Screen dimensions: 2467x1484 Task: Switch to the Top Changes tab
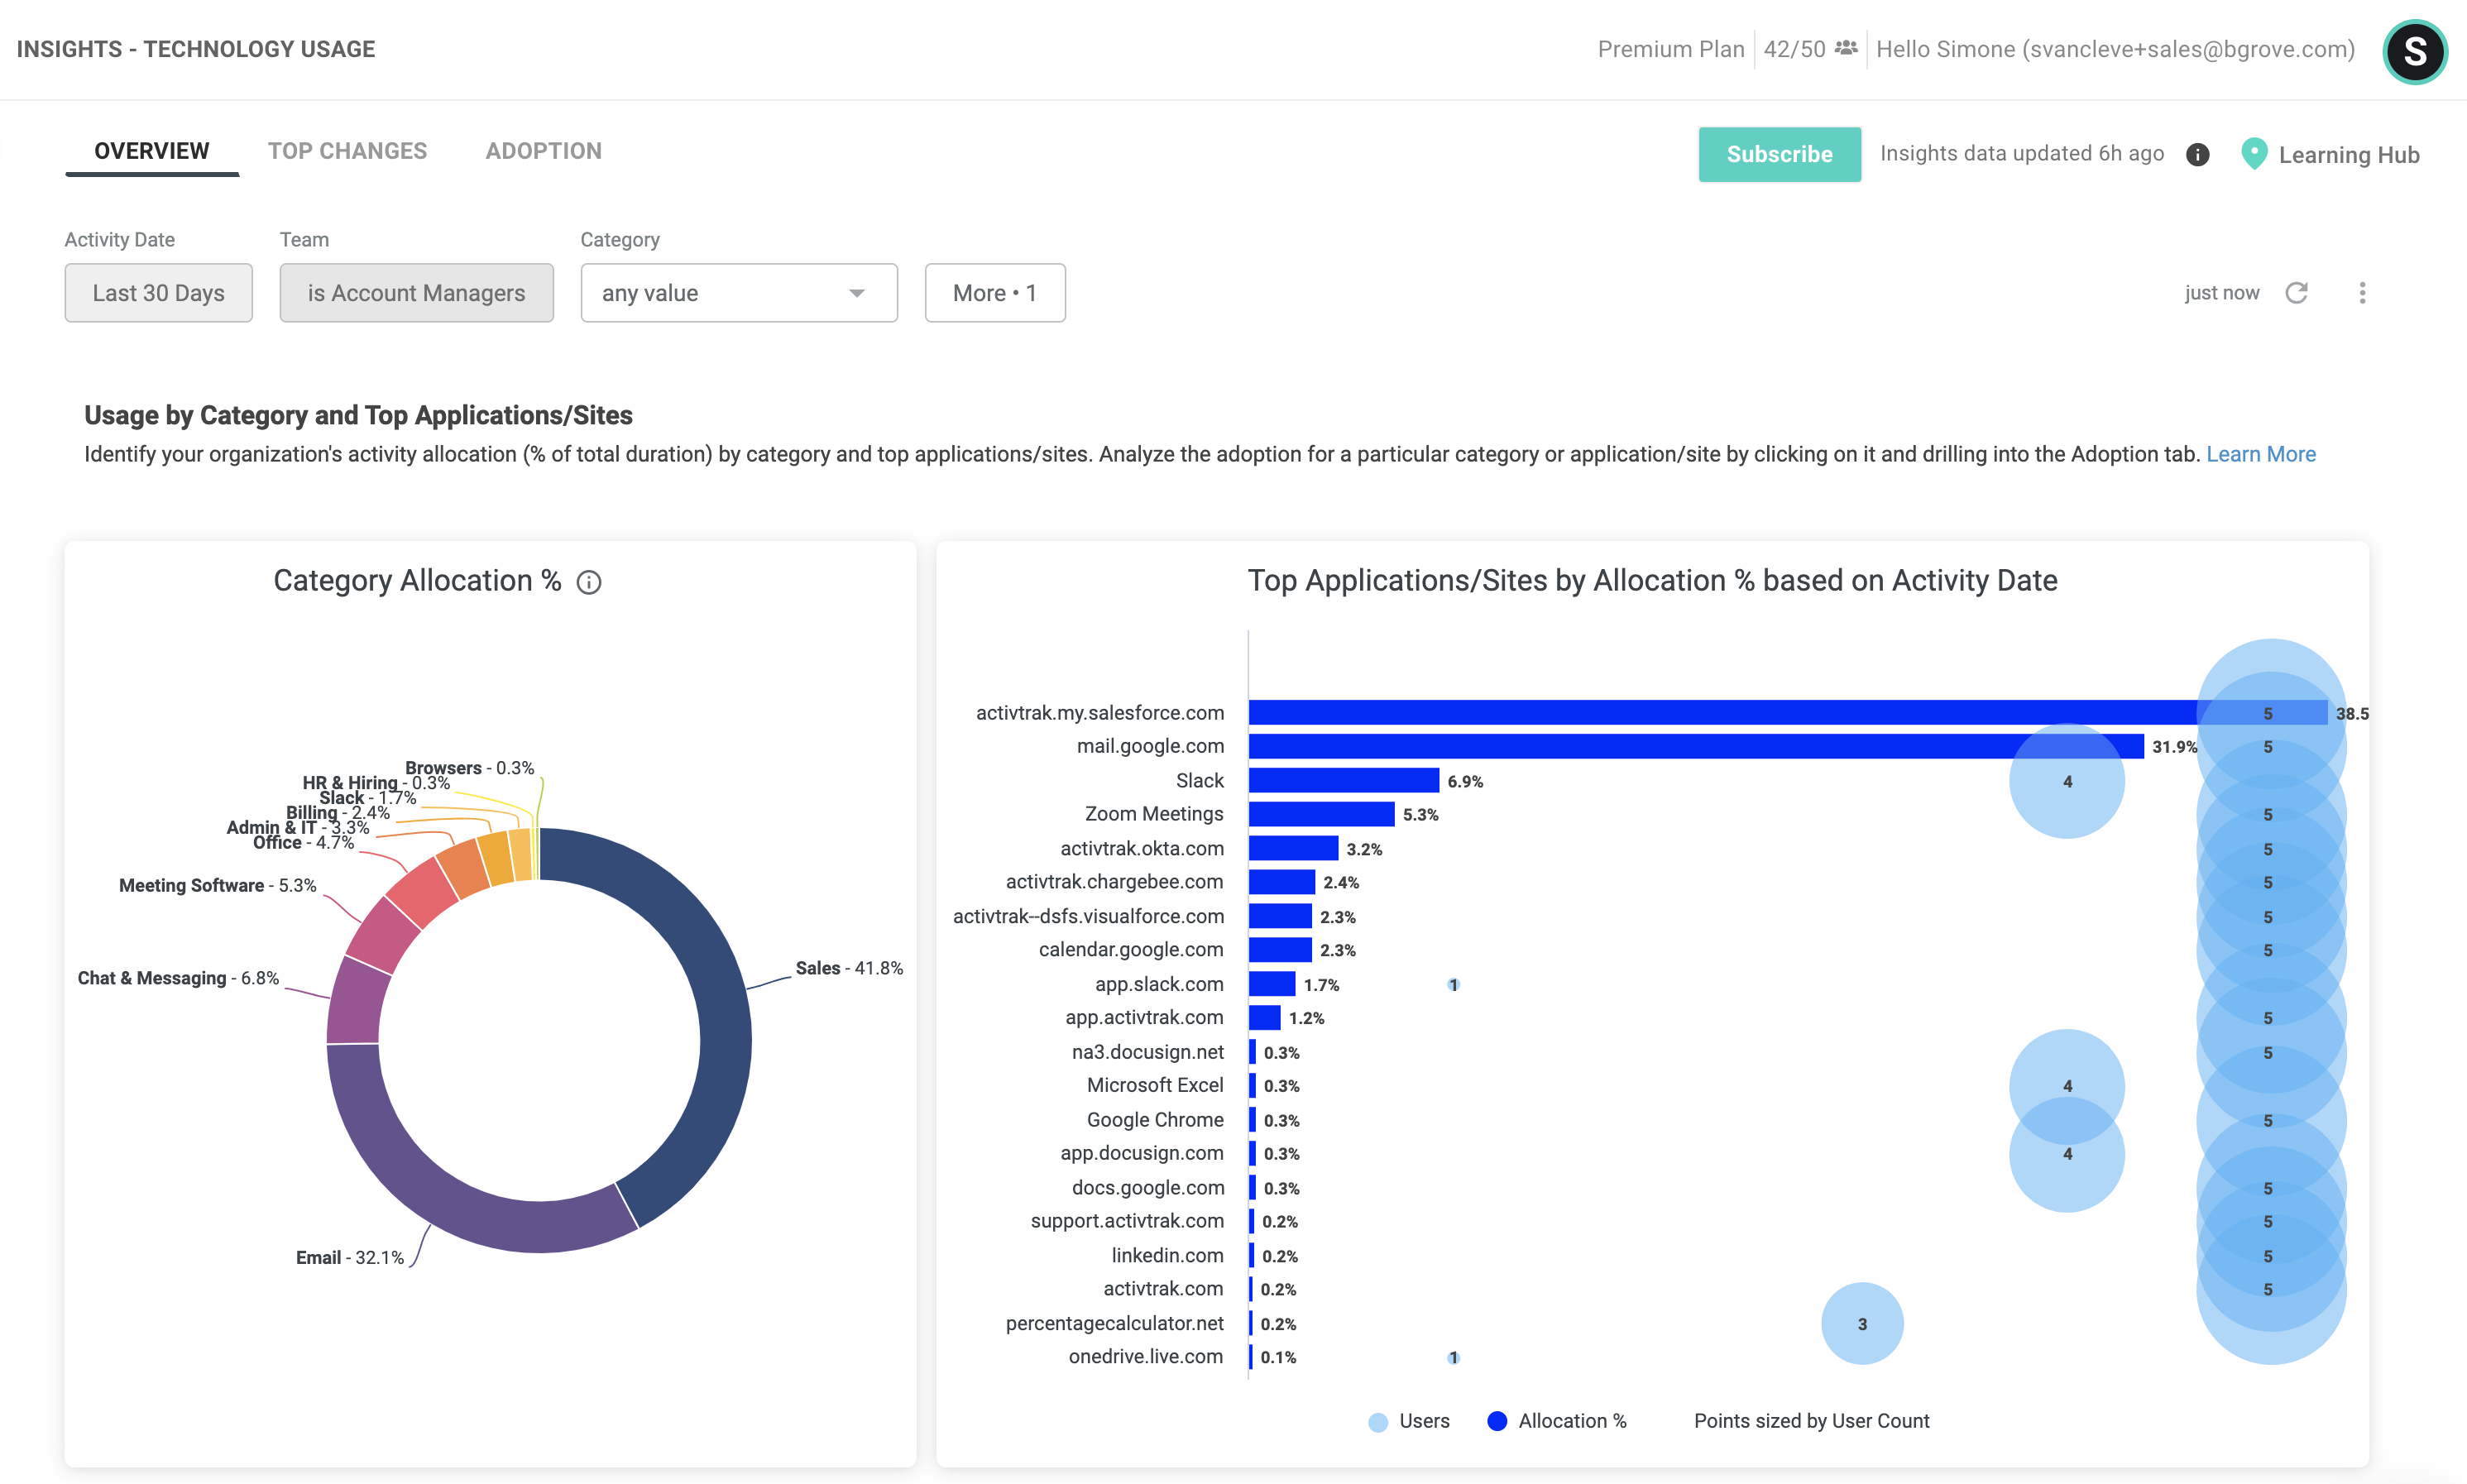pyautogui.click(x=347, y=151)
